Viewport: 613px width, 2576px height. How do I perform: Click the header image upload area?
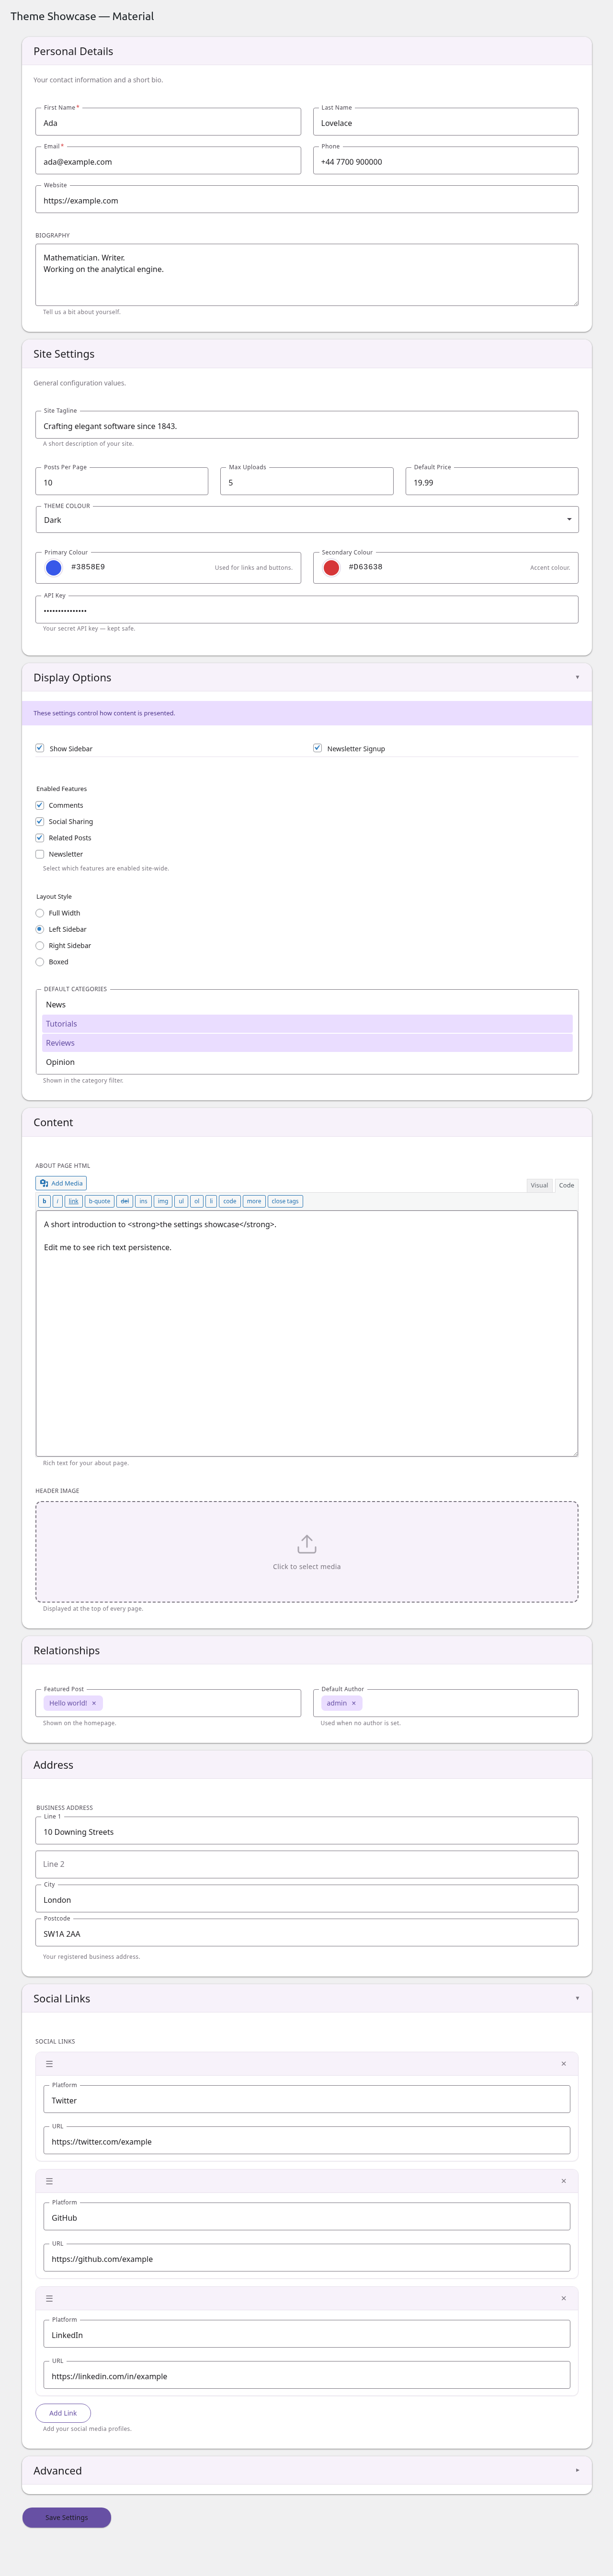[307, 1552]
